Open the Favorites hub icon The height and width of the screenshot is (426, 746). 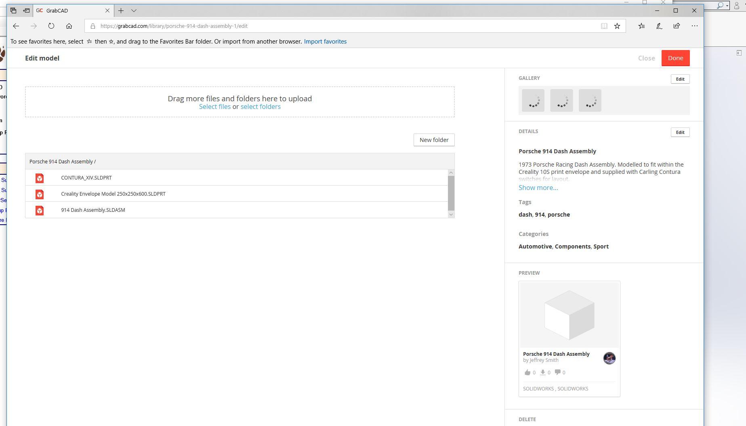641,26
